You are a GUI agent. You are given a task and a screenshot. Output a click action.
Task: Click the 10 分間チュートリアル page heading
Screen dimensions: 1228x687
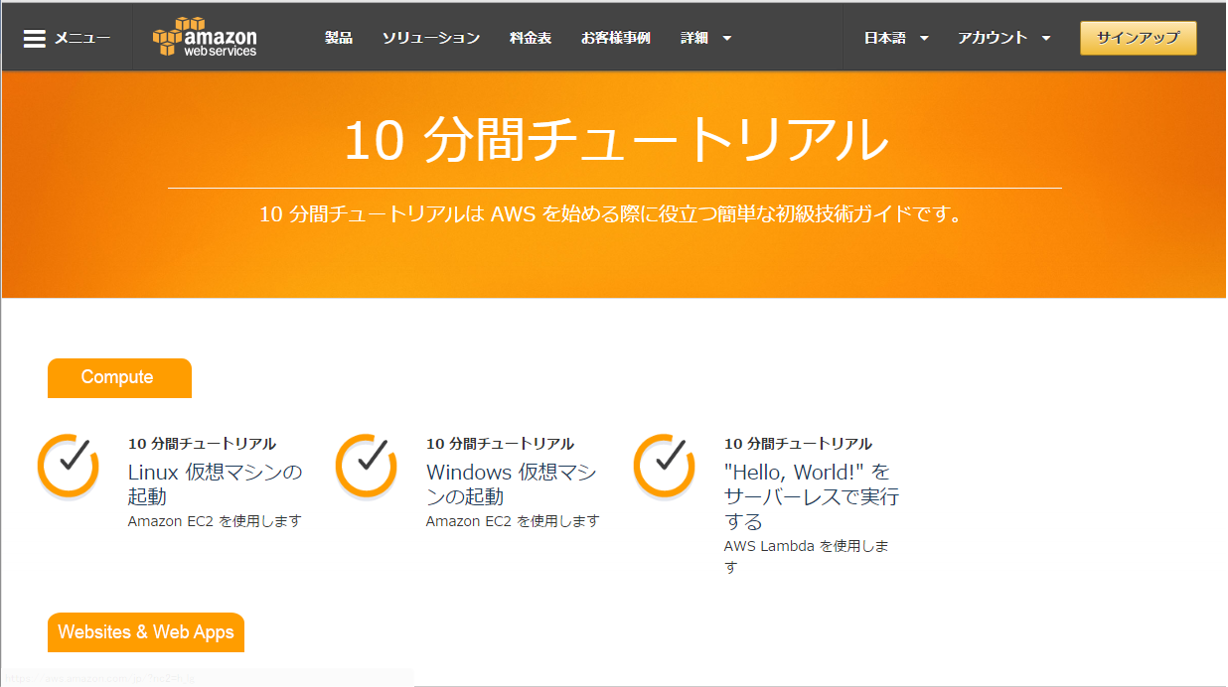(615, 139)
